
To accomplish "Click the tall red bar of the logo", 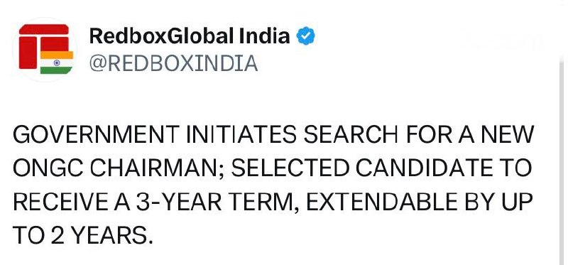I will pyautogui.click(x=28, y=53).
